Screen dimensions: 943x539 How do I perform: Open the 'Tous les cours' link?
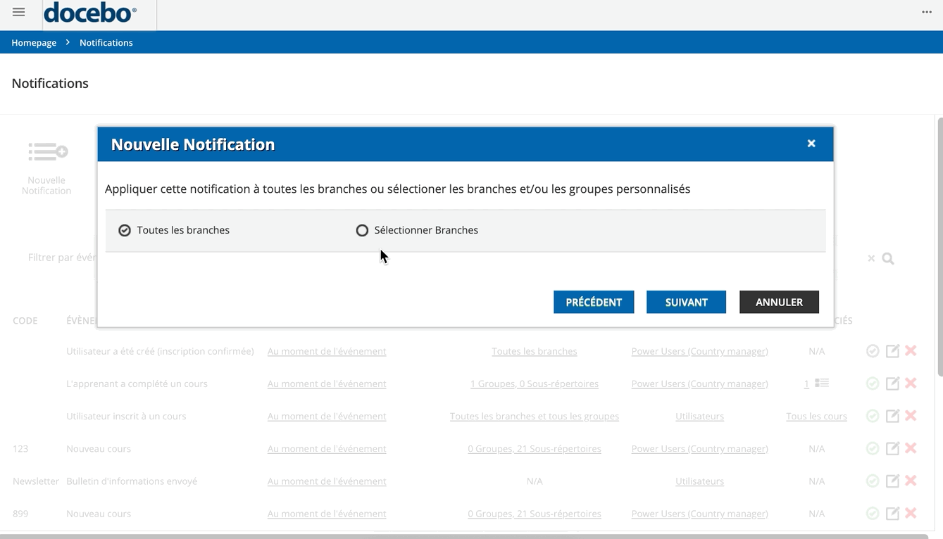tap(816, 417)
